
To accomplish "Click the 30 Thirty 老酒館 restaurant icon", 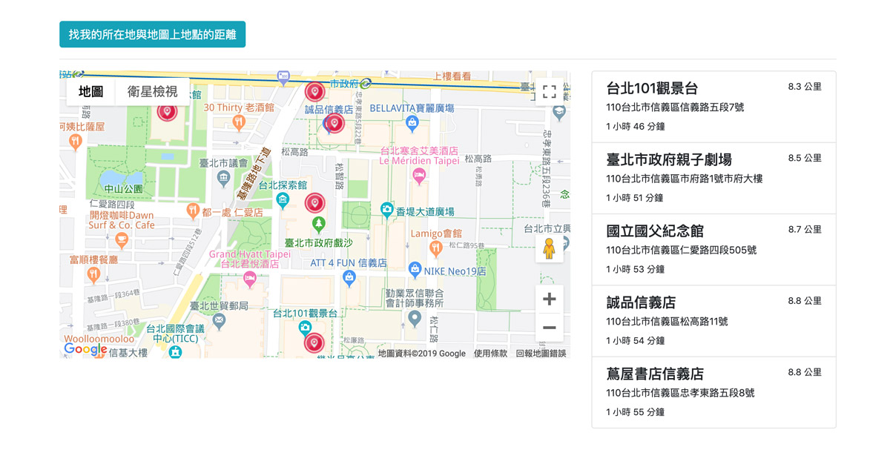I will (239, 122).
